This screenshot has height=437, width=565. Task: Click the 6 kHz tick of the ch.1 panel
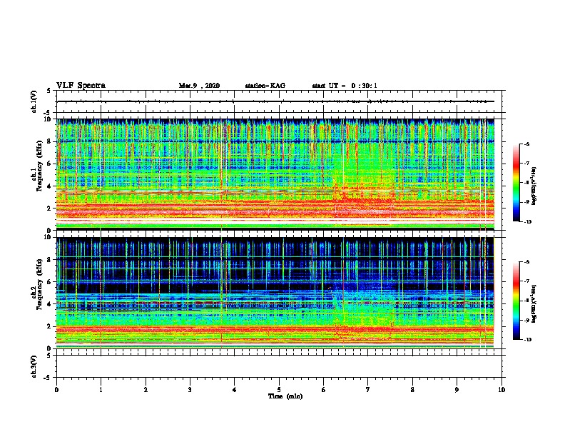(x=49, y=164)
